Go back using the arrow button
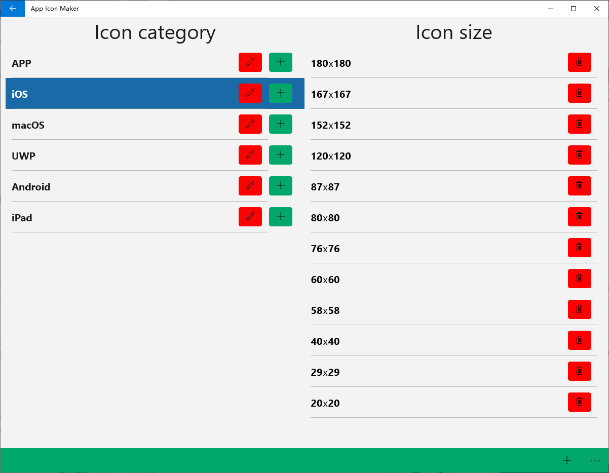 [x=13, y=9]
